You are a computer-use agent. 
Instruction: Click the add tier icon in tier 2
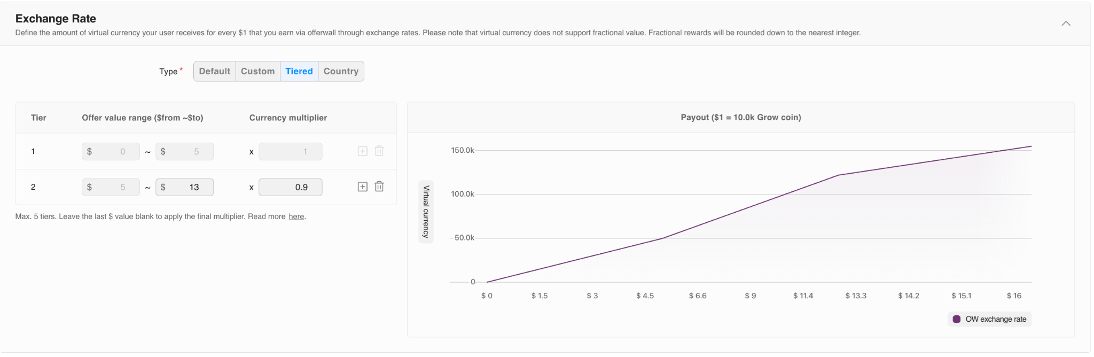tap(362, 187)
